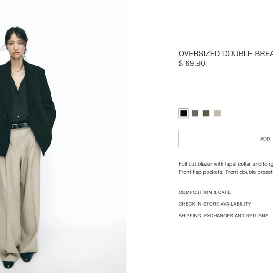Click the divider line below the price
The width and height of the screenshot is (273, 273).
point(226,81)
